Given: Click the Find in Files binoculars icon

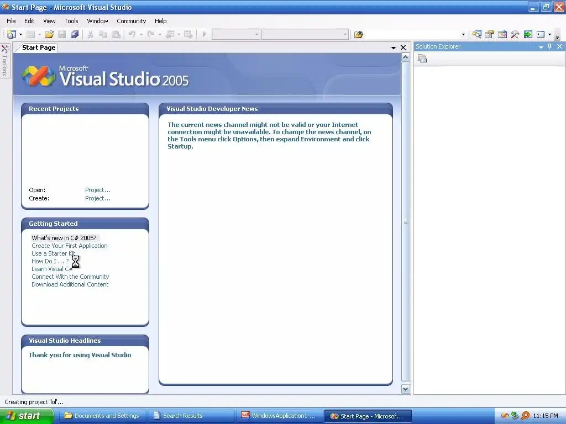Looking at the screenshot, I should [x=358, y=34].
